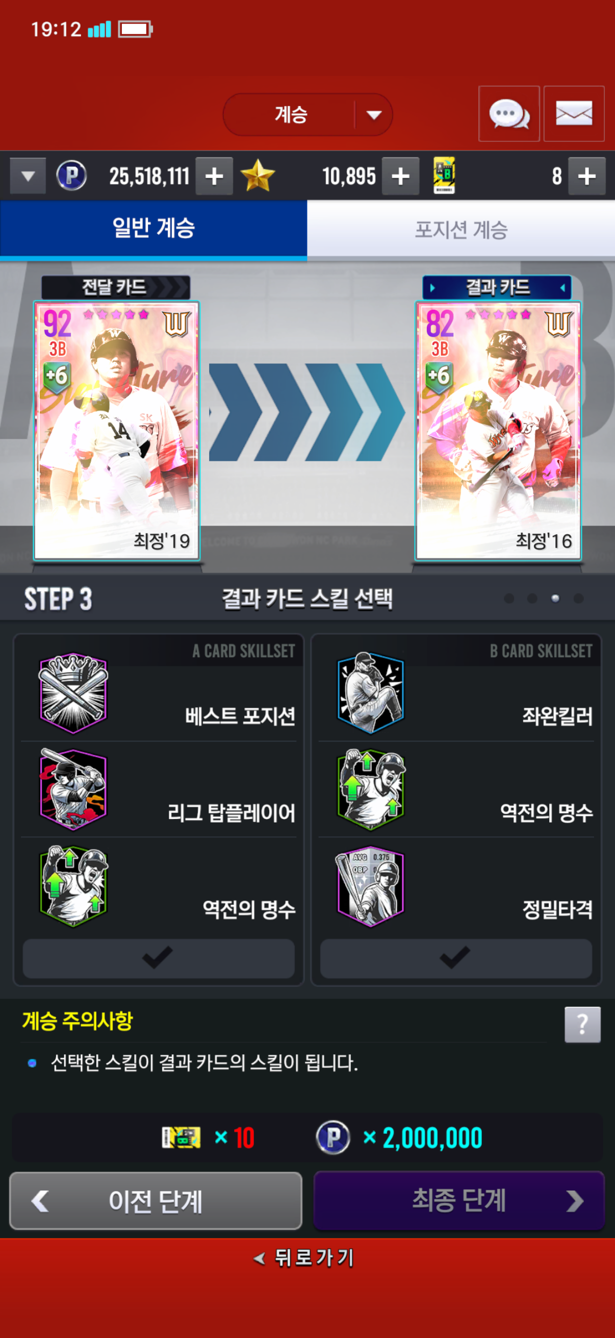This screenshot has width=615, height=1338.
Task: Tap the 정밀타격 skill icon
Action: [371, 886]
